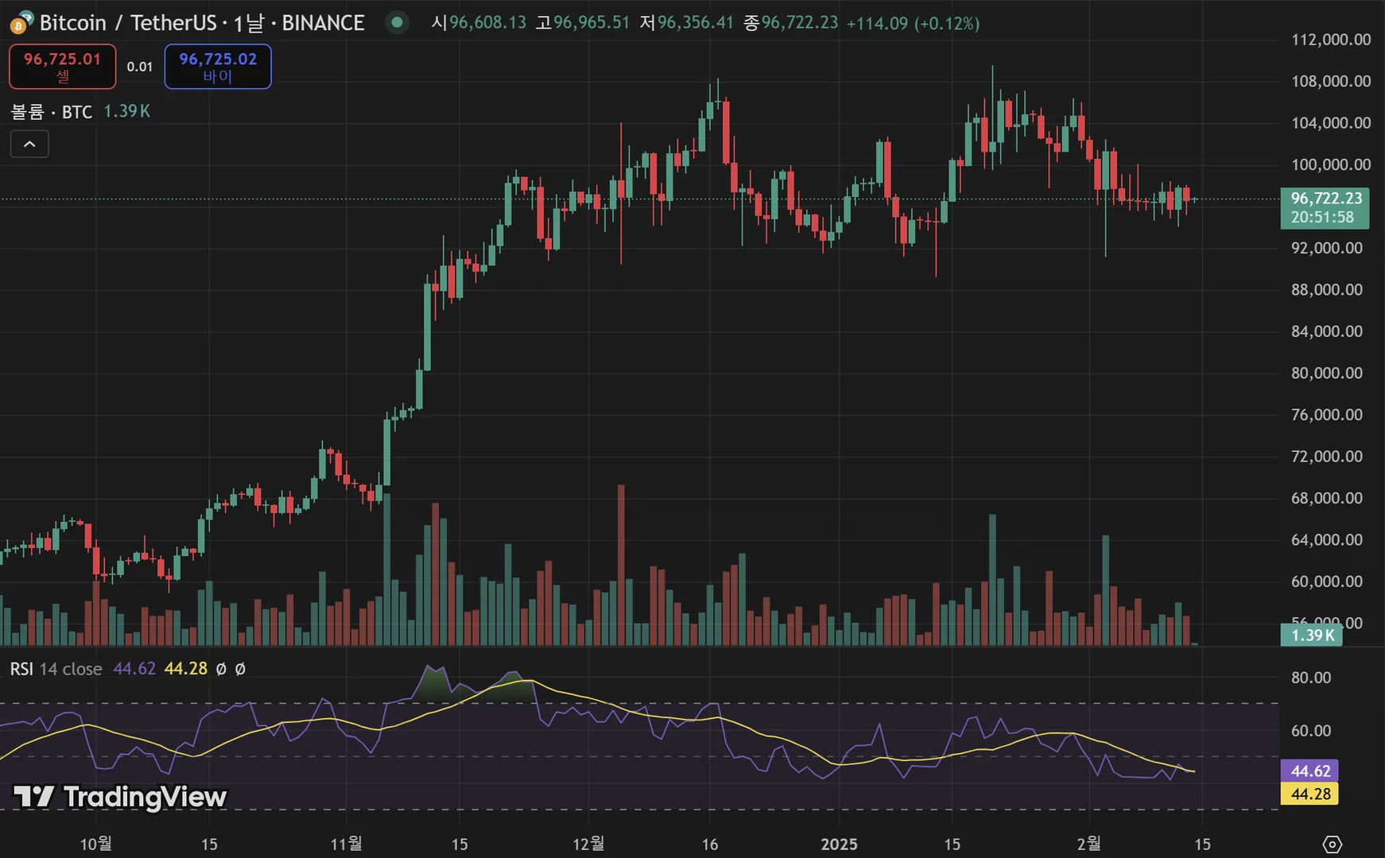Click the yellow 44.28 RSI legend value

185,669
